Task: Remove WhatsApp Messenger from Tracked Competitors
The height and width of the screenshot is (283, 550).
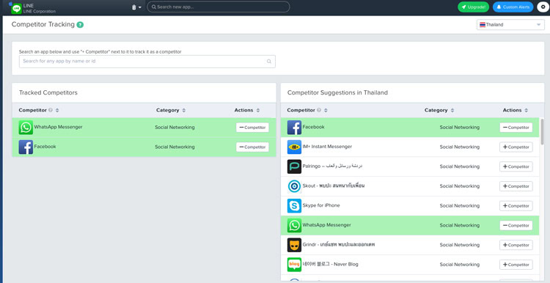Action: click(252, 128)
